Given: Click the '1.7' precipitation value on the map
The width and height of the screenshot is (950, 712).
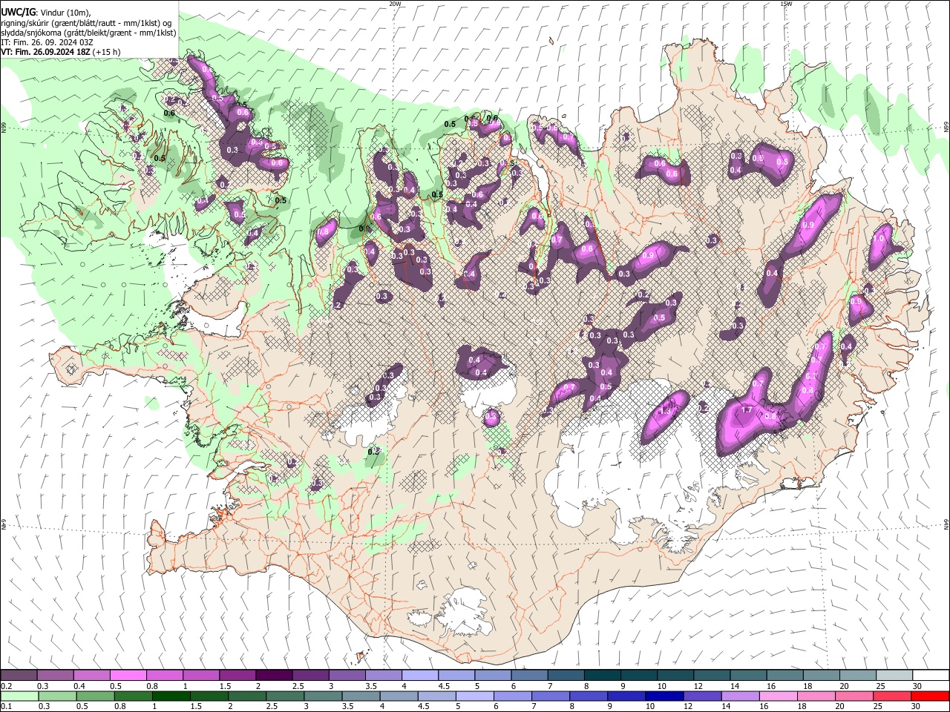Looking at the screenshot, I should pyautogui.click(x=747, y=410).
